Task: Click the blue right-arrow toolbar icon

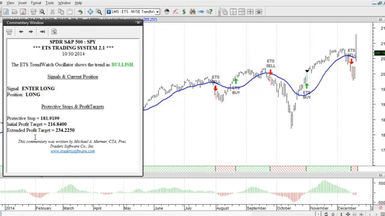Action: 201,11
